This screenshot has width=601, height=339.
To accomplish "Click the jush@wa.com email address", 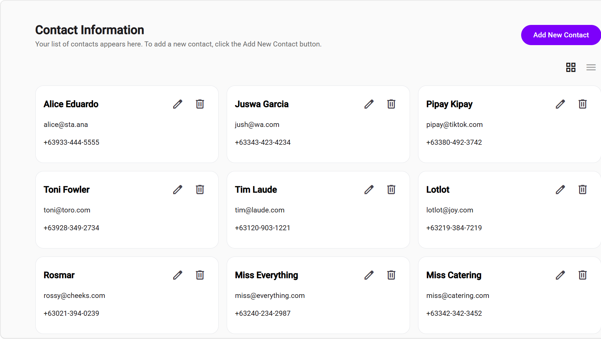I will tap(257, 125).
